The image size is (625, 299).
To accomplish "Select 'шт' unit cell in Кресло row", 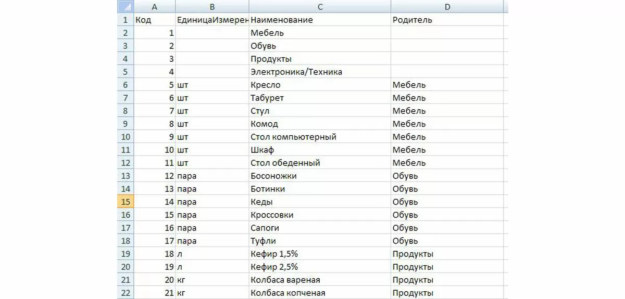I will point(213,85).
